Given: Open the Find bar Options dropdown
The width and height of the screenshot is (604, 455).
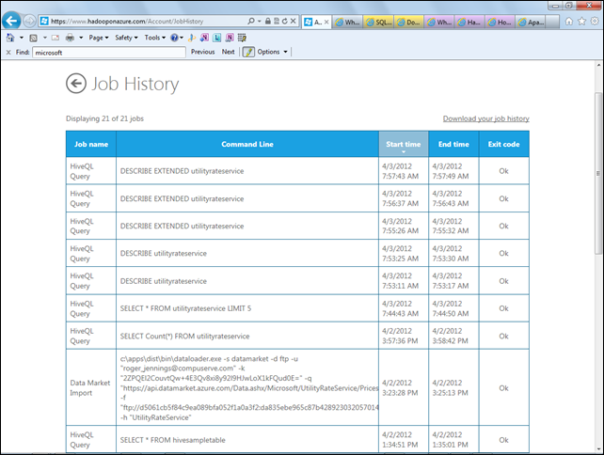Looking at the screenshot, I should tap(271, 52).
